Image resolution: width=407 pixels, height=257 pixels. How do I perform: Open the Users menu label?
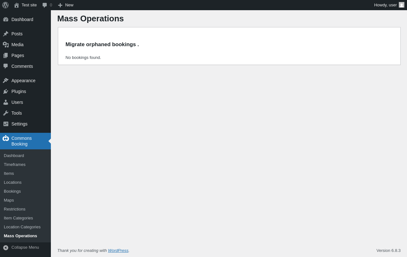tap(17, 102)
